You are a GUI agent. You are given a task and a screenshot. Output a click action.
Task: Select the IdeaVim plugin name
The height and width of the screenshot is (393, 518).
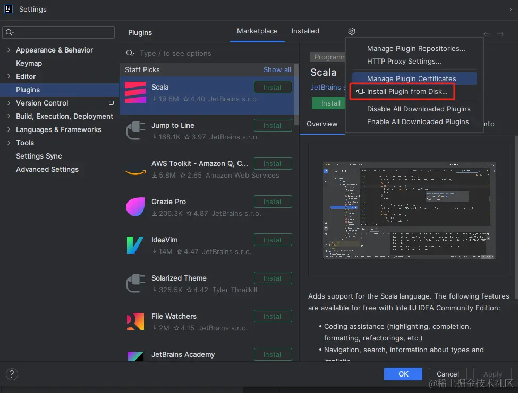(x=165, y=240)
